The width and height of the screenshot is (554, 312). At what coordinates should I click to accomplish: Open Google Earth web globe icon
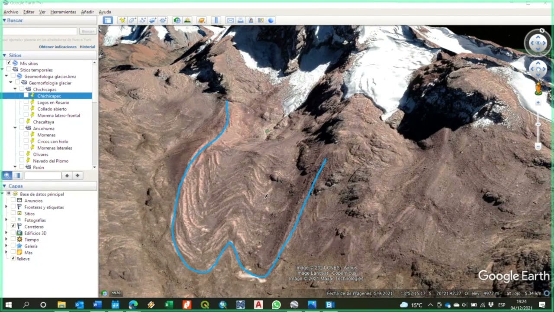(271, 20)
